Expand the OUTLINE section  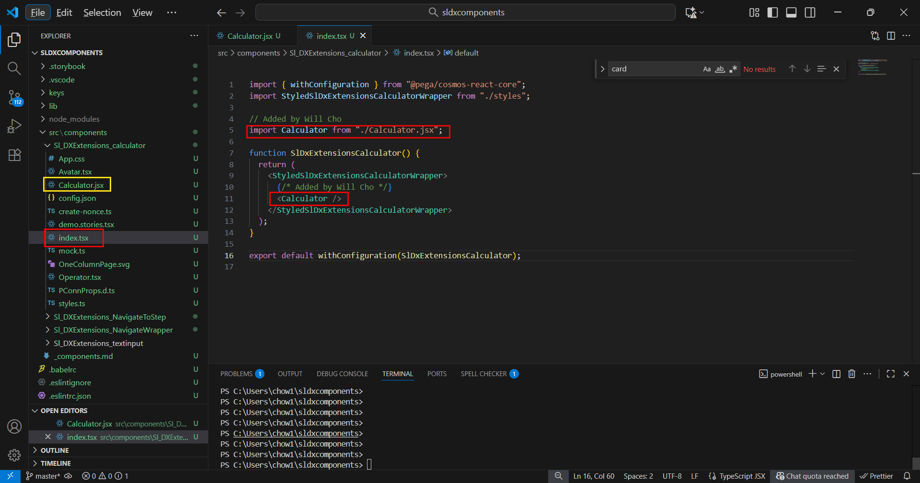[x=55, y=450]
